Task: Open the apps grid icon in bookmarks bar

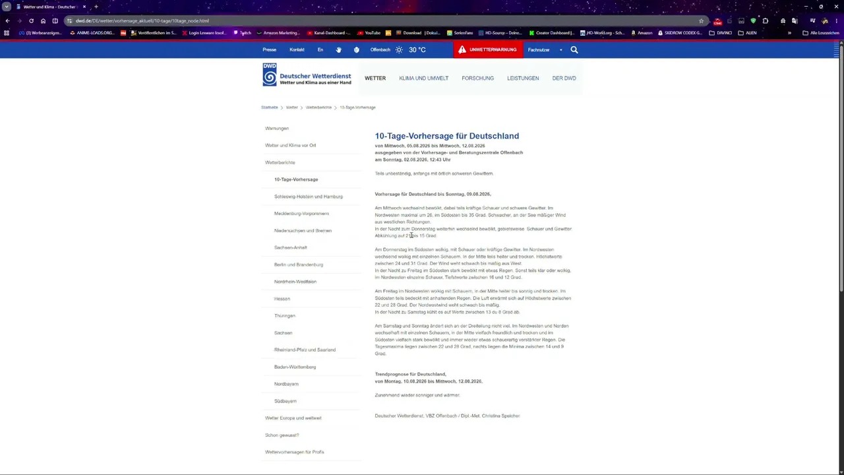Action: tap(7, 33)
